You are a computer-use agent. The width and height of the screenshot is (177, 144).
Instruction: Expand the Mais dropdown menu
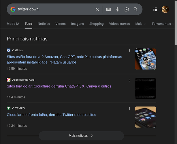point(140,24)
